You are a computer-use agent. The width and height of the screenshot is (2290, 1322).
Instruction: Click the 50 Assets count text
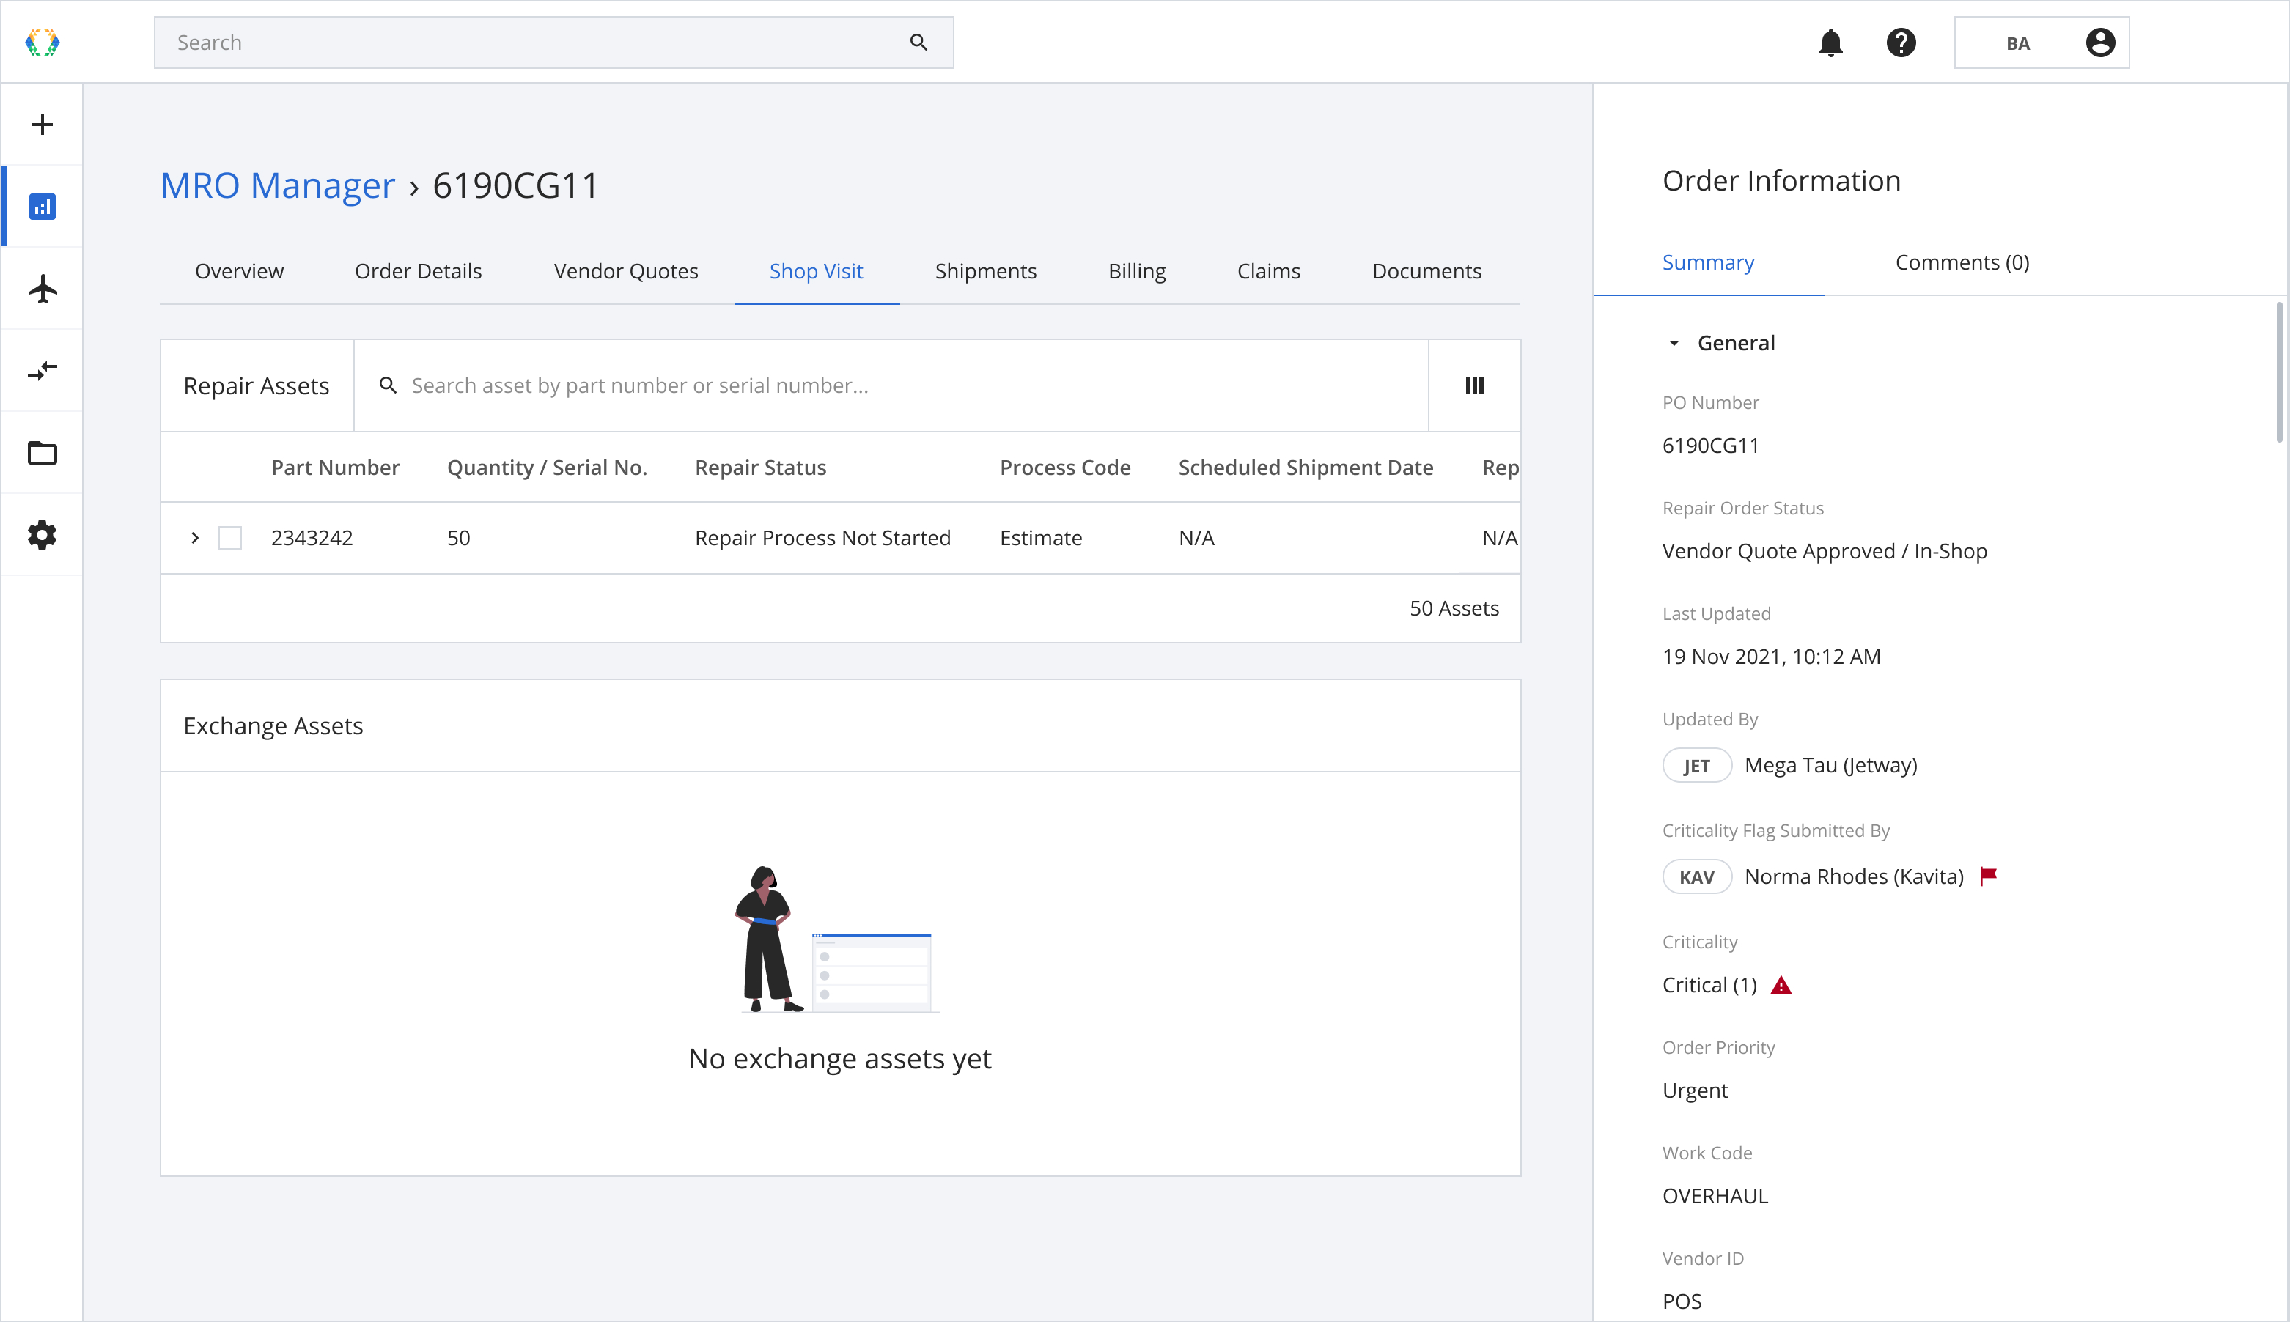(1454, 608)
